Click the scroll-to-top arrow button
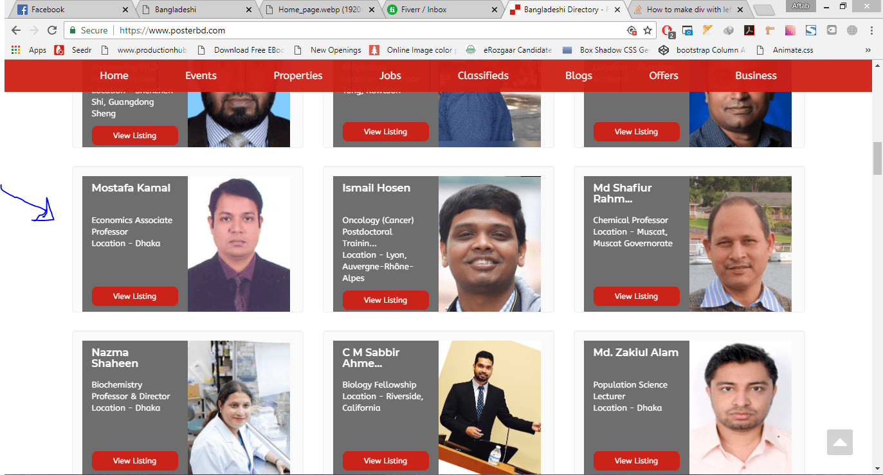This screenshot has height=475, width=883. [840, 442]
